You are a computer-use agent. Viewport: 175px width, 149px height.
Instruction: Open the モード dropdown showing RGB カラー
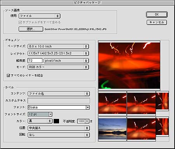tap(58, 67)
